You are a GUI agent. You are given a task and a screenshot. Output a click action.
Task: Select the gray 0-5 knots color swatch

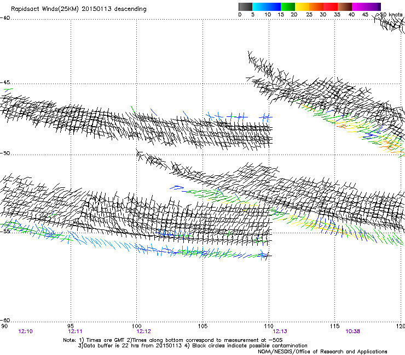[245, 7]
